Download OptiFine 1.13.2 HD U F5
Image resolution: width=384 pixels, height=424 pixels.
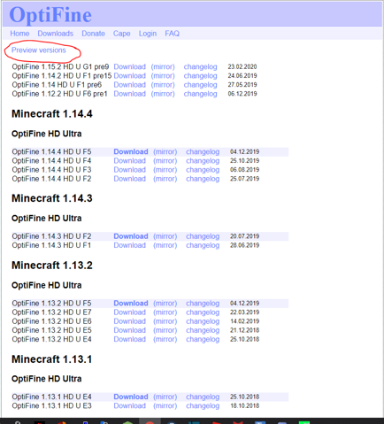coord(131,304)
